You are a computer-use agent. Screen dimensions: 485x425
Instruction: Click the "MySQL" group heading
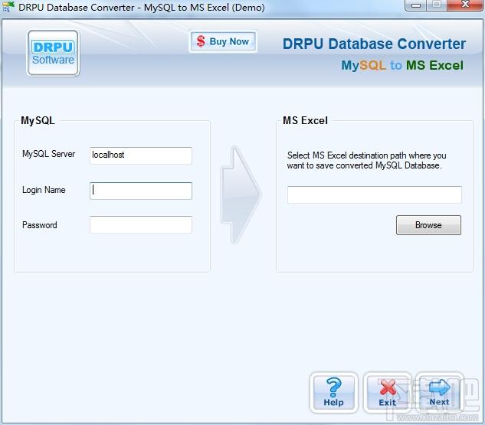coord(38,120)
